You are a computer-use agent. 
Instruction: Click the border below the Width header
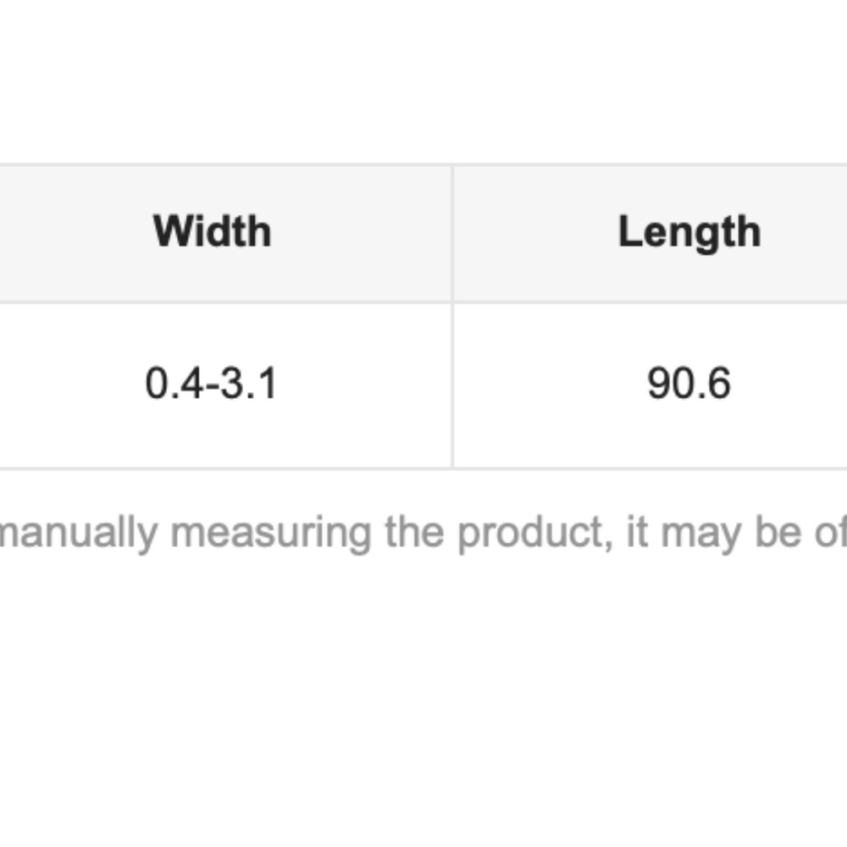click(x=226, y=302)
